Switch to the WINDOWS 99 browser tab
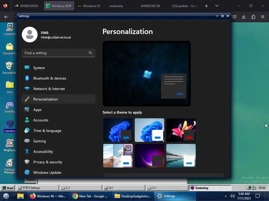The height and width of the screenshot is (201, 269). coord(150,6)
